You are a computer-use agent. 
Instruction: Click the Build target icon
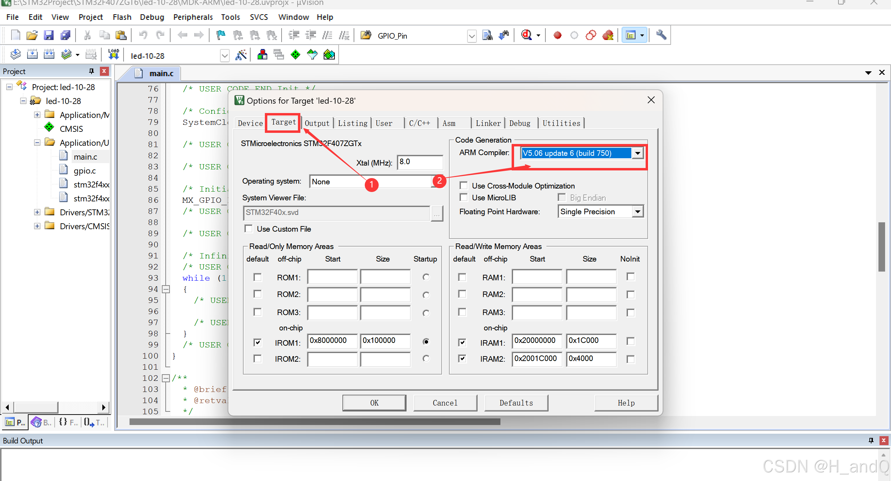32,55
